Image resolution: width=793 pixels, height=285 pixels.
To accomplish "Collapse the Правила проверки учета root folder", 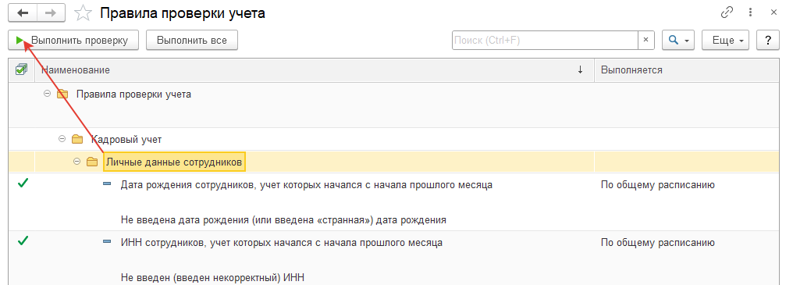I will [48, 94].
